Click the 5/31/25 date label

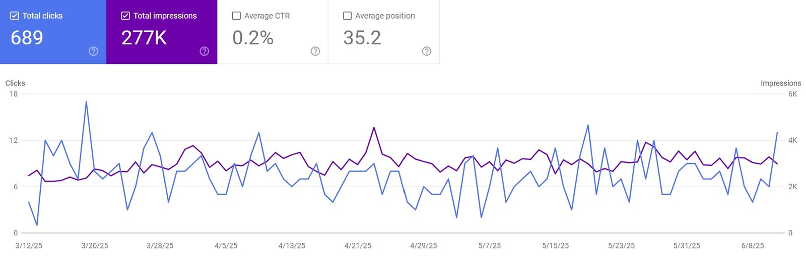click(687, 245)
